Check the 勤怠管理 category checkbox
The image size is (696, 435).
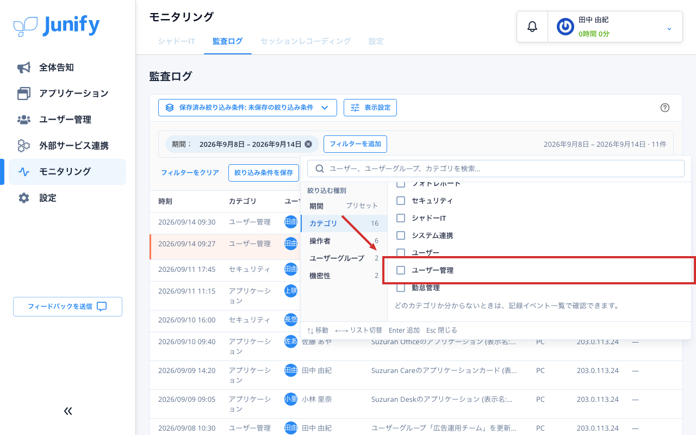[x=401, y=288]
